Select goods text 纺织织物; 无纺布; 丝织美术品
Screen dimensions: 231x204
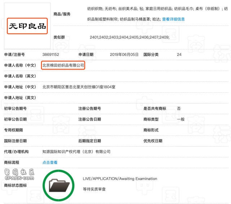point(112,9)
